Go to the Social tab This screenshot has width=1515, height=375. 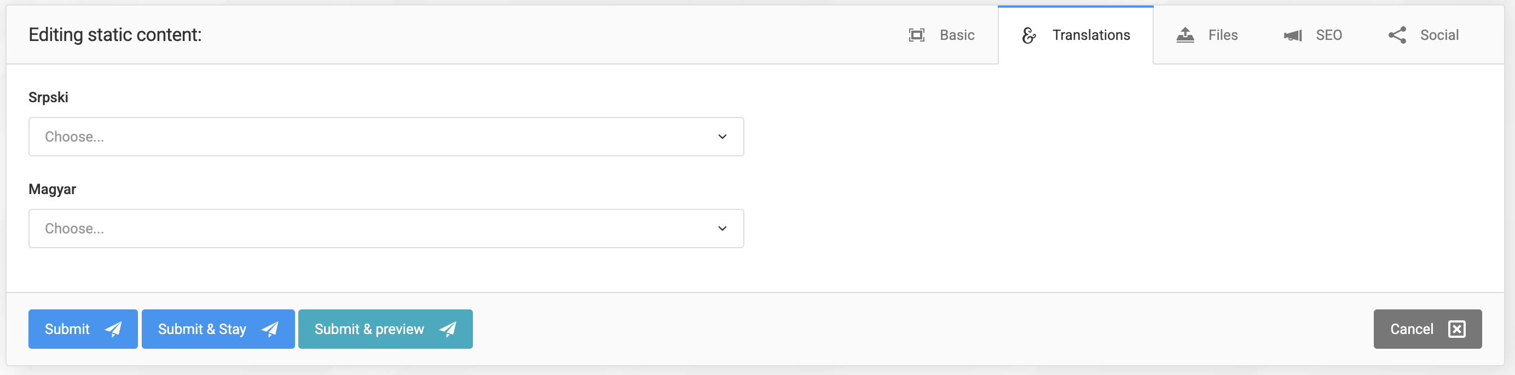[x=1438, y=36]
